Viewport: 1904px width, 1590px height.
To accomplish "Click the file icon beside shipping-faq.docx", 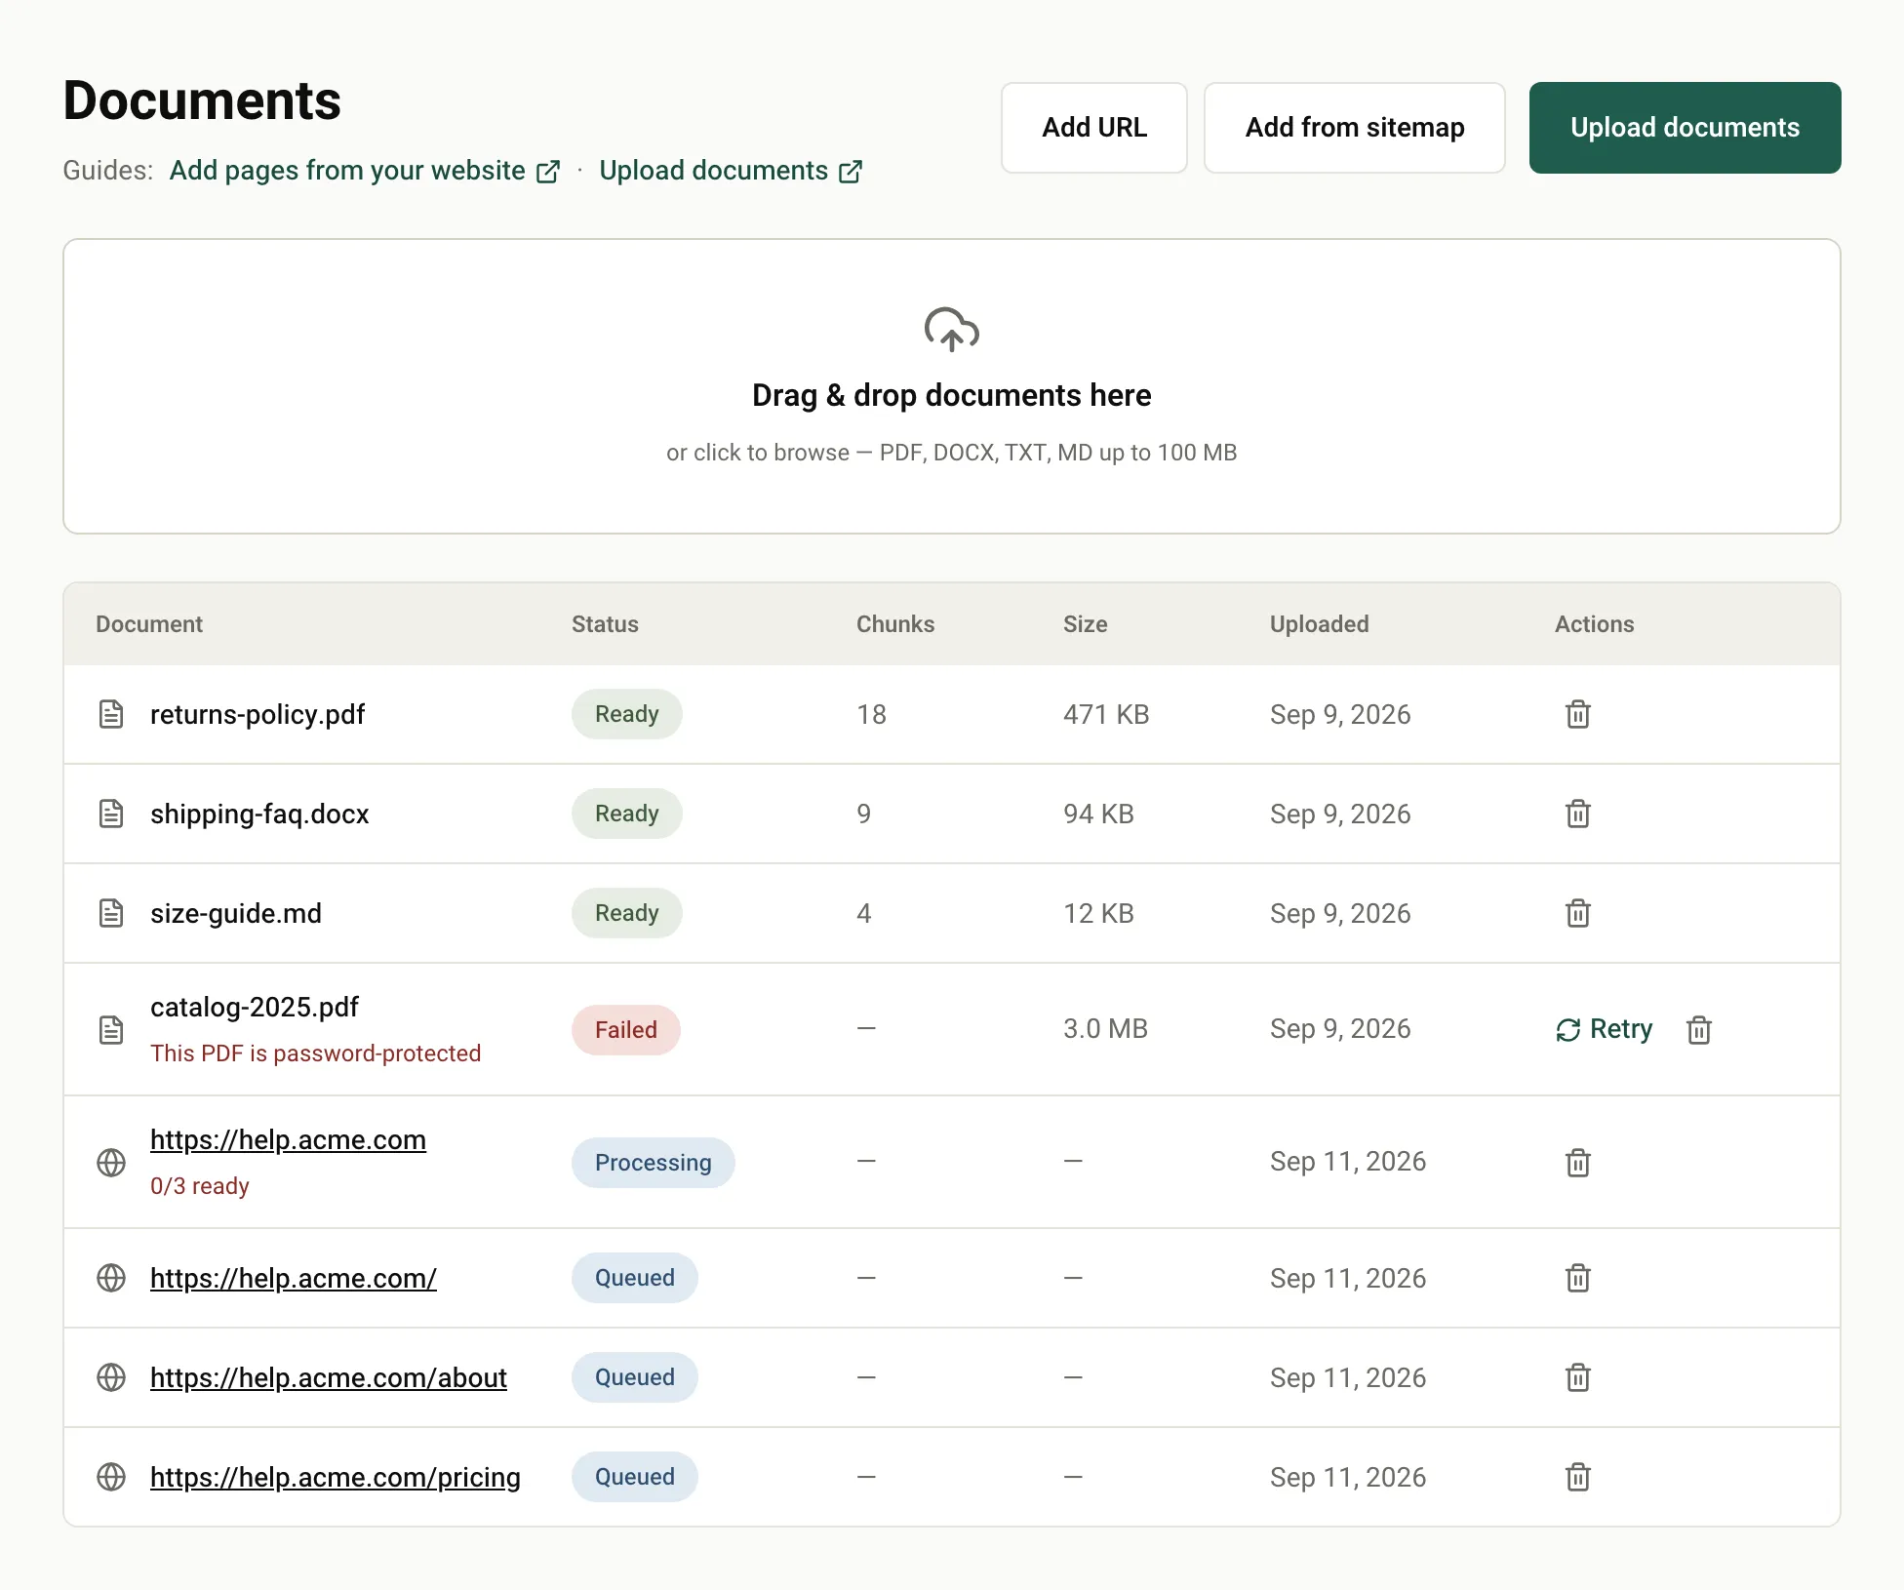I will point(111,814).
